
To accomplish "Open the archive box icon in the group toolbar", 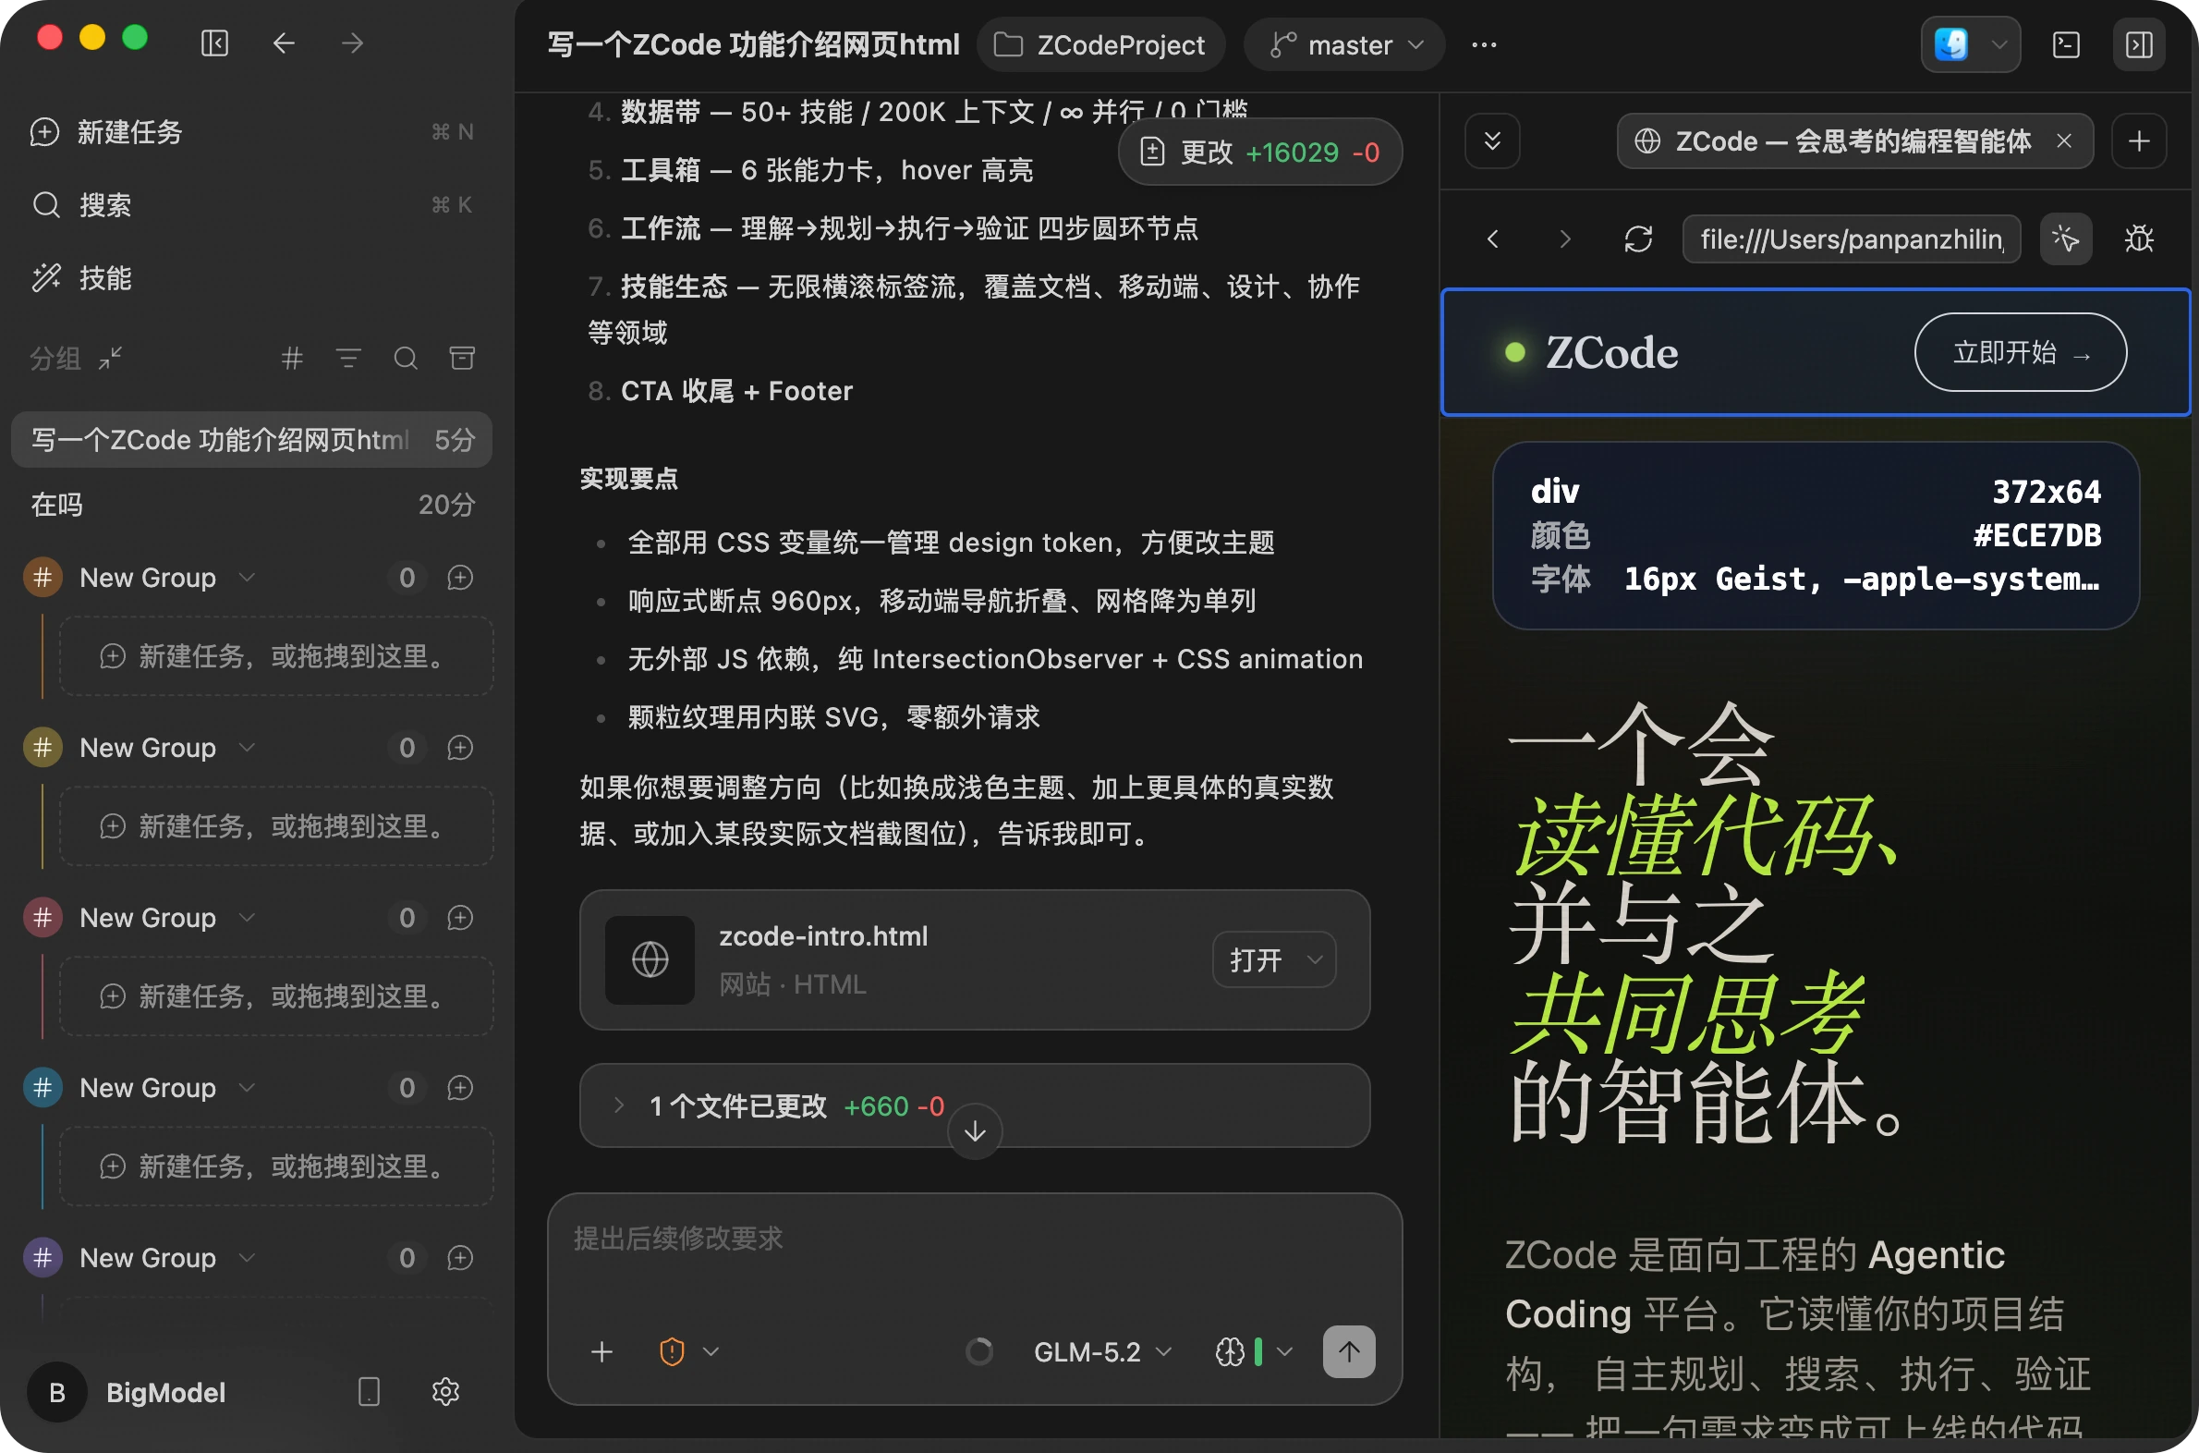I will pyautogui.click(x=462, y=358).
